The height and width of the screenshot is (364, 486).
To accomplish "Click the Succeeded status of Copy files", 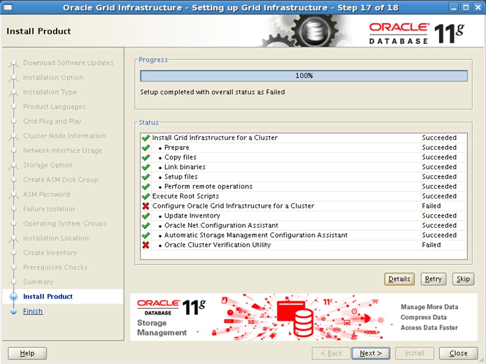I will click(x=439, y=157).
